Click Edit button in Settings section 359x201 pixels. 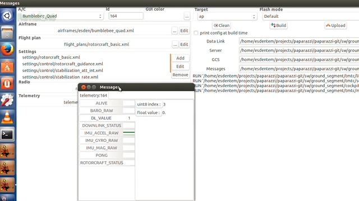[x=180, y=66]
